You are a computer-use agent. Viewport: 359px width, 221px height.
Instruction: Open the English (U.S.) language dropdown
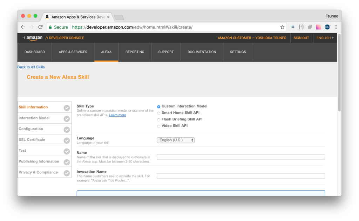click(x=176, y=140)
